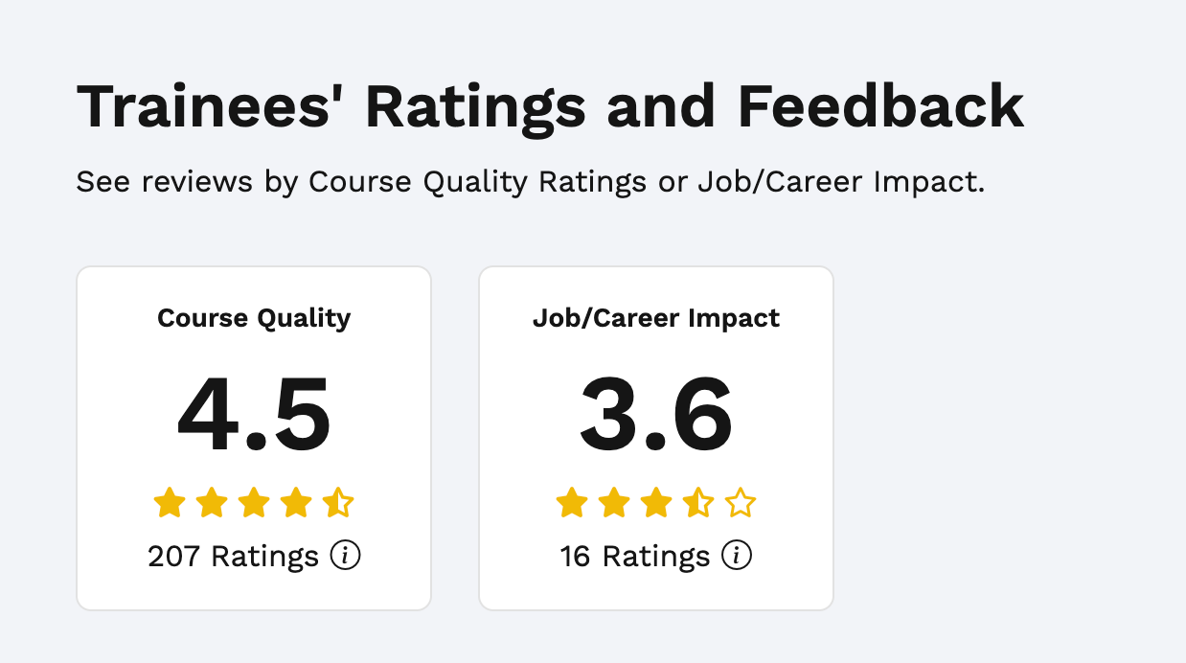Screen dimensions: 1186x663
Task: Select the Job/Career Impact card title
Action: [656, 318]
